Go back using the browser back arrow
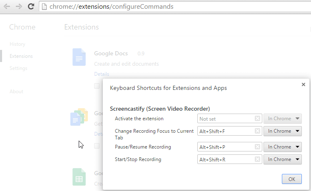 [7, 7]
